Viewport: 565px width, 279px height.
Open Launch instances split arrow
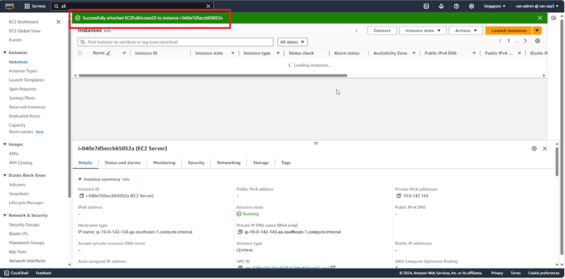click(x=537, y=31)
